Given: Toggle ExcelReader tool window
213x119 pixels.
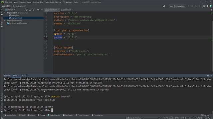Looking at the screenshot, I should [x=68, y=115].
